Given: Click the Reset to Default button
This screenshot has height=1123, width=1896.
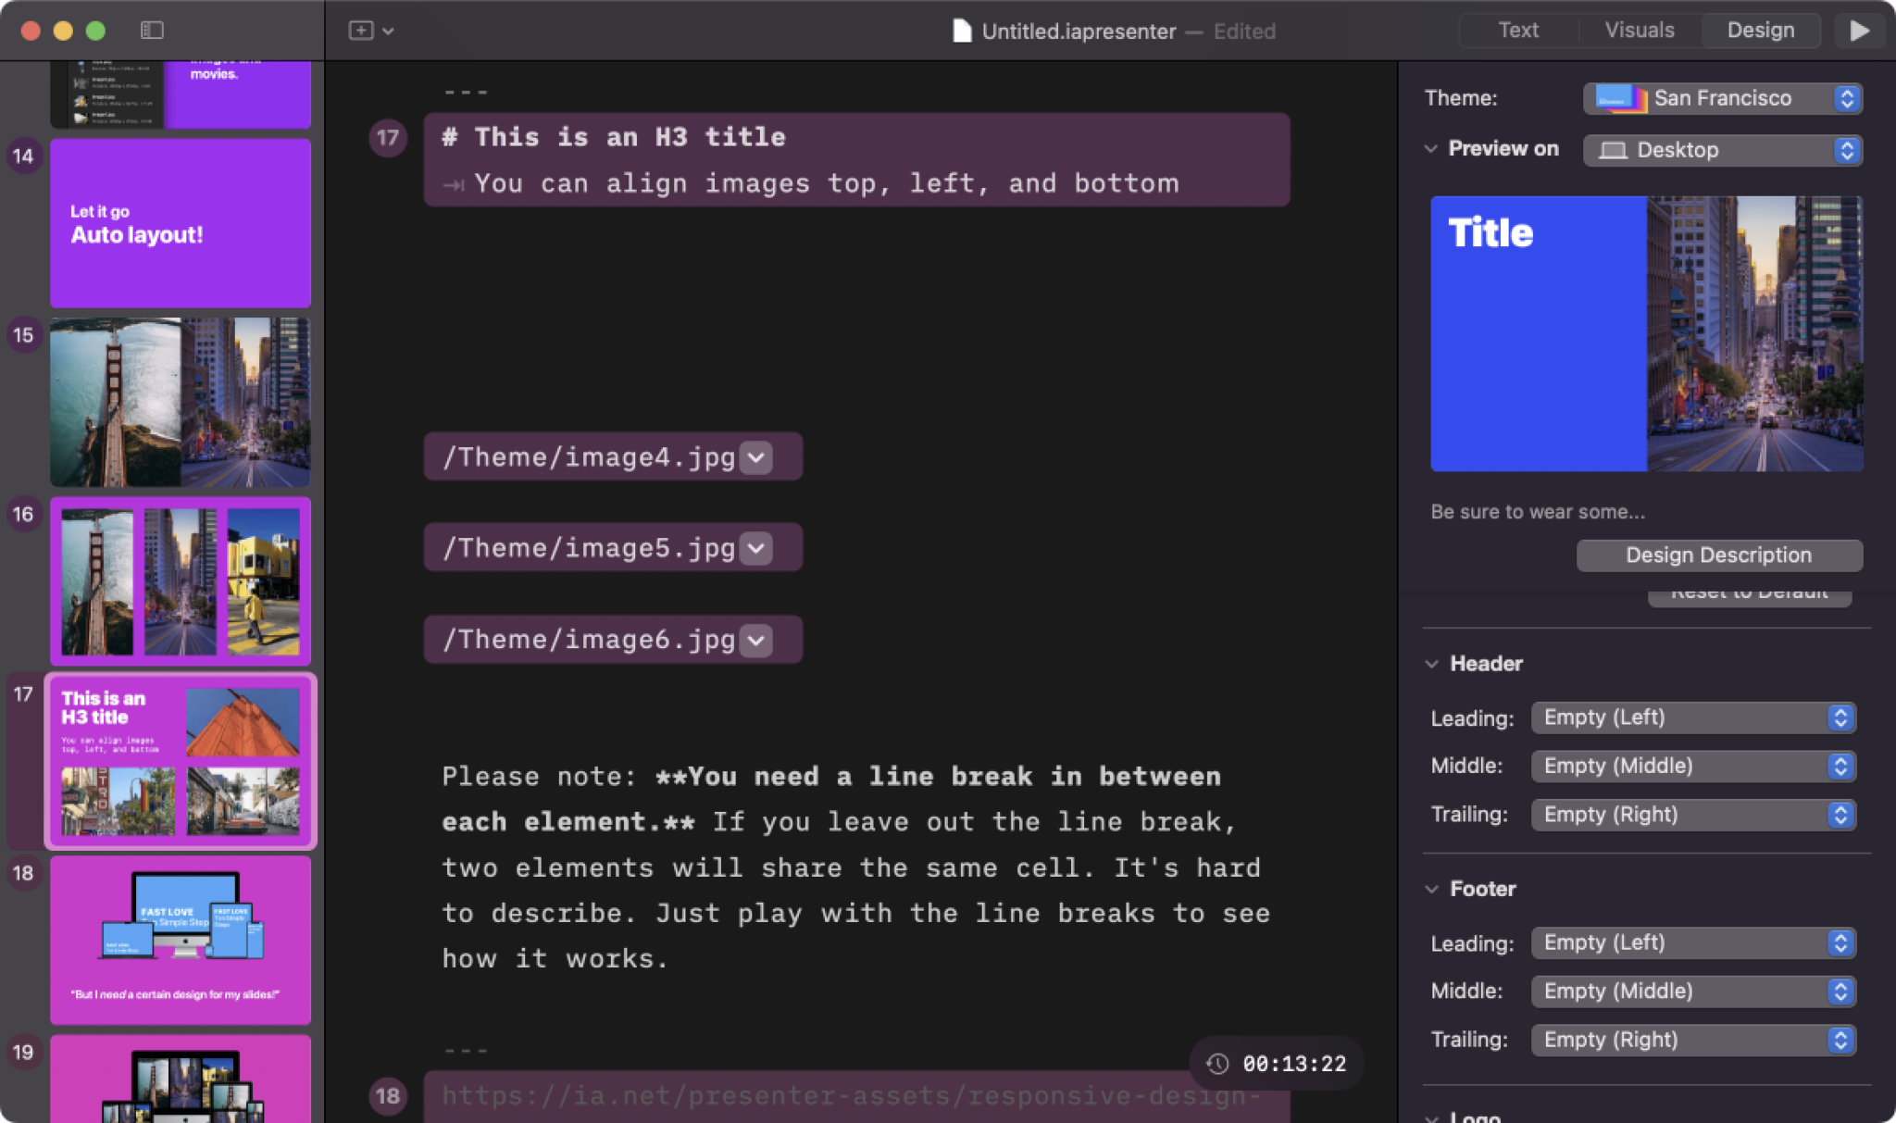Looking at the screenshot, I should (1748, 593).
